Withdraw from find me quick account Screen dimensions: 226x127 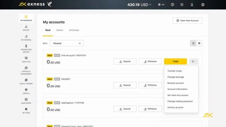pos(150,61)
